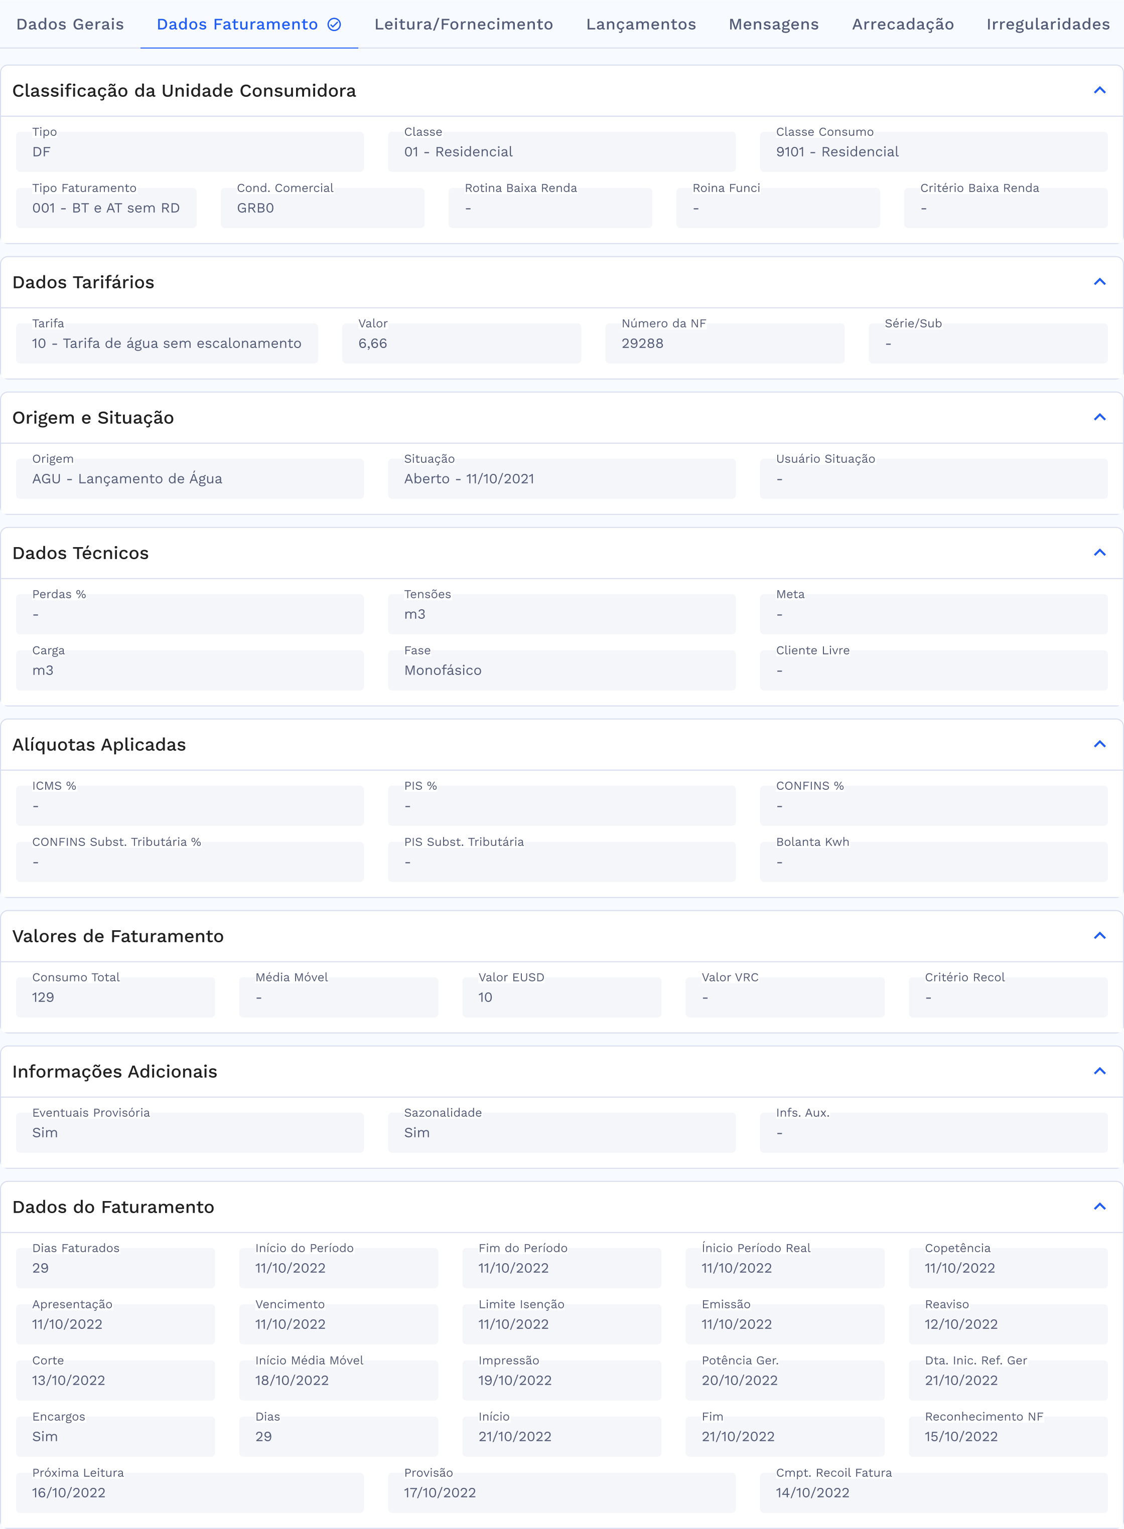Image resolution: width=1124 pixels, height=1529 pixels.
Task: Click the Tarifa field value
Action: point(167,344)
